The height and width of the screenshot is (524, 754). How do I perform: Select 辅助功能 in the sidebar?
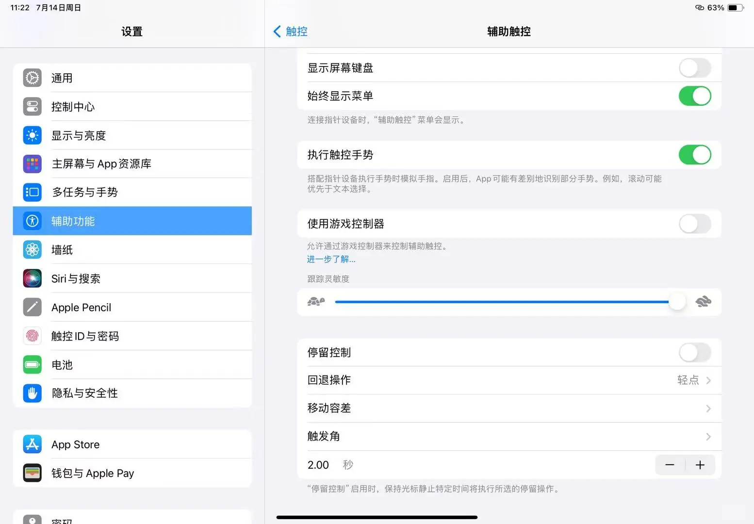[132, 221]
